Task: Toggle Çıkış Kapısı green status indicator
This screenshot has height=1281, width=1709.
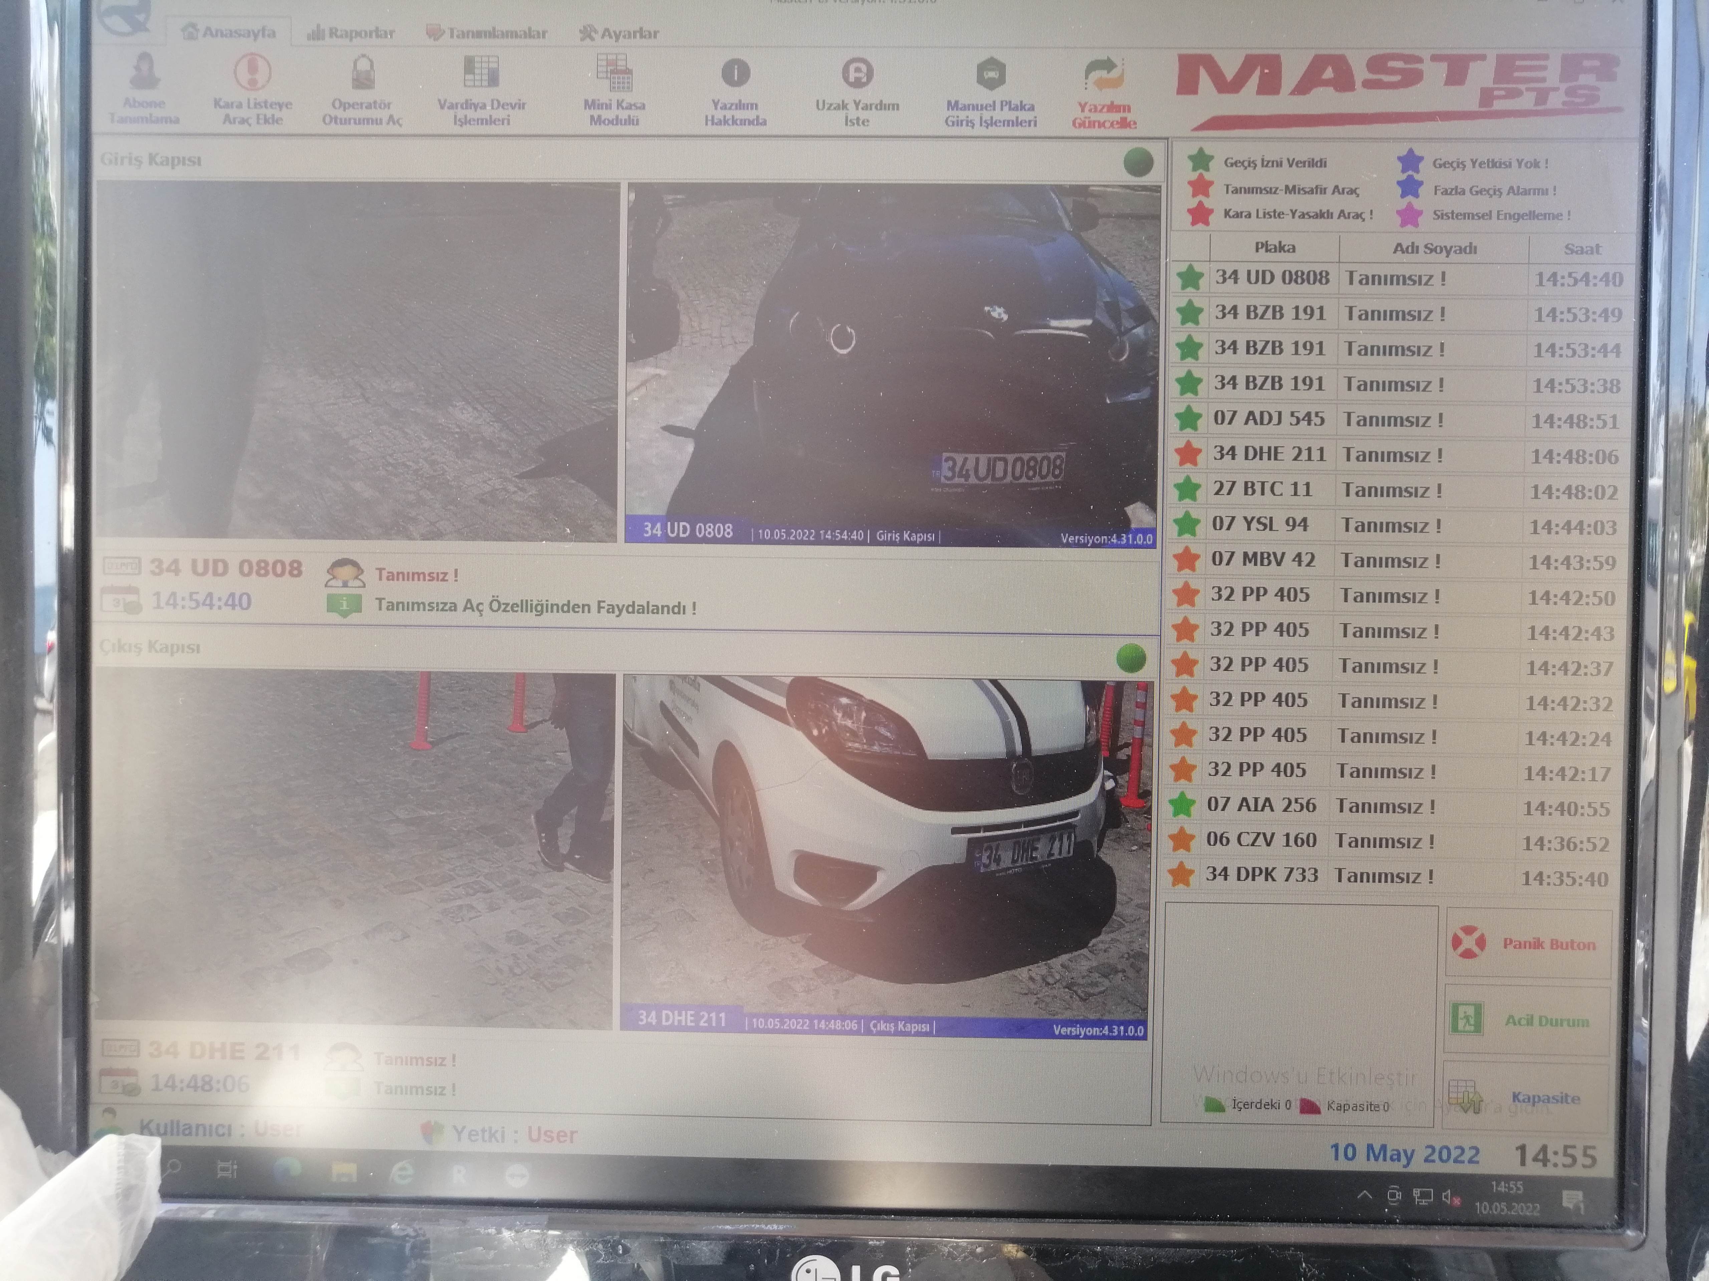Action: coord(1131,659)
